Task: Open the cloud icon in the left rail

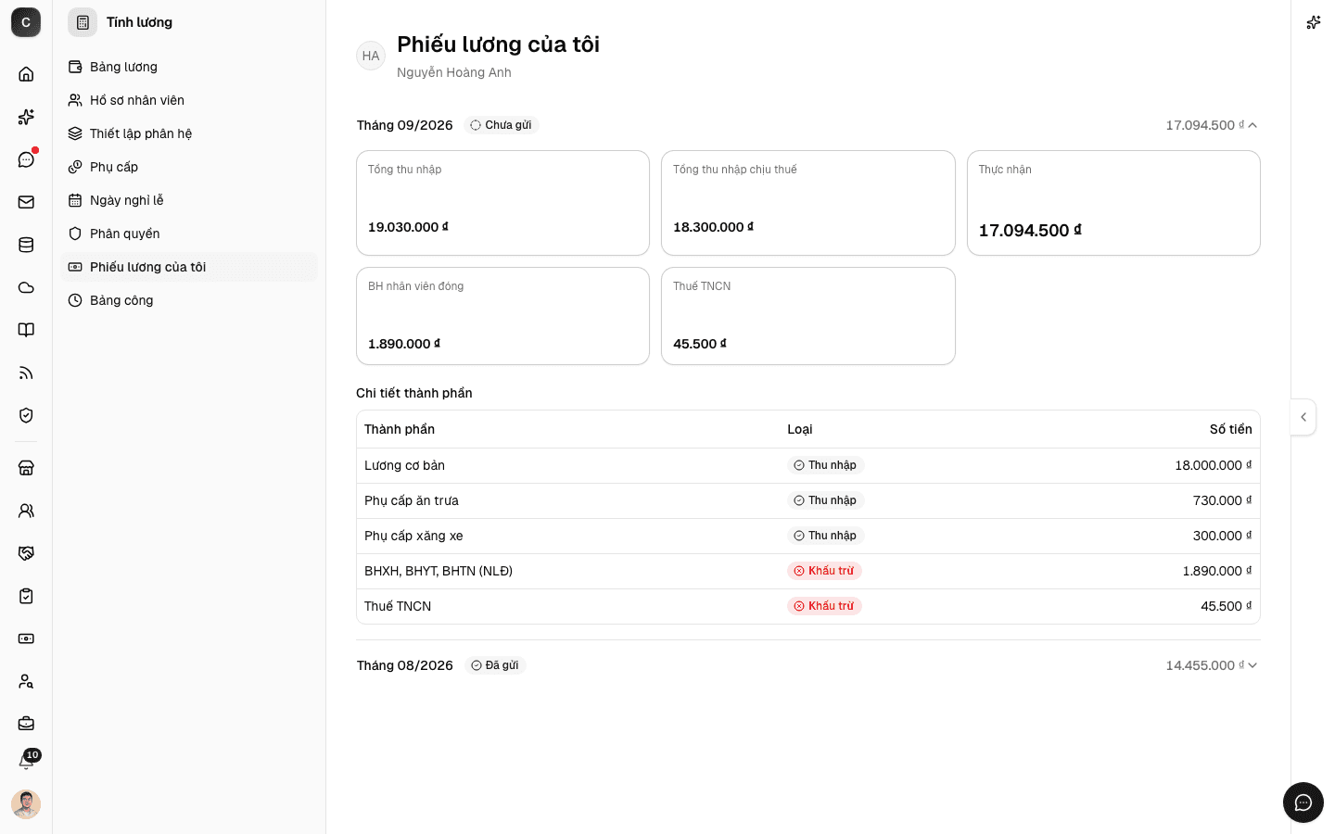Action: point(26,287)
